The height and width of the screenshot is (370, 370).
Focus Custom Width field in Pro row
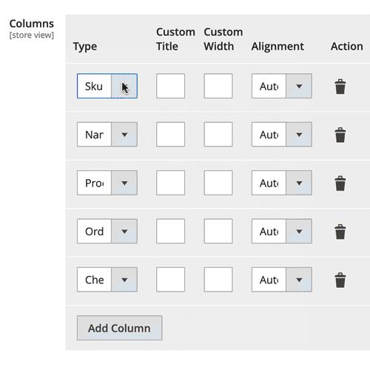click(x=218, y=183)
